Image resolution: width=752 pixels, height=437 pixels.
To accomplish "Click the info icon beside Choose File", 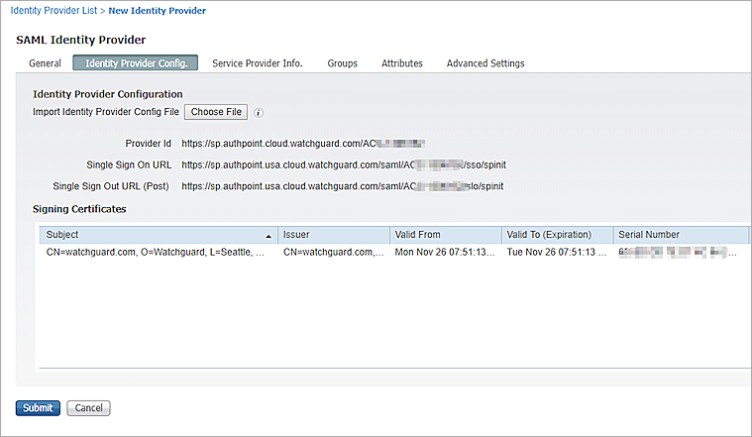I will point(259,113).
